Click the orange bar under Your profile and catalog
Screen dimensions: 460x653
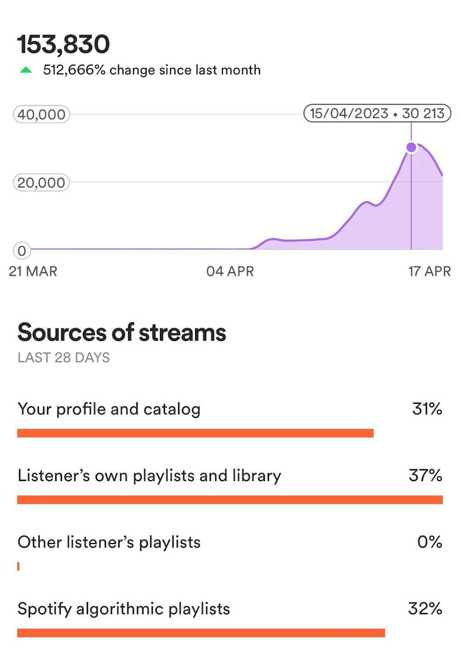coord(195,433)
